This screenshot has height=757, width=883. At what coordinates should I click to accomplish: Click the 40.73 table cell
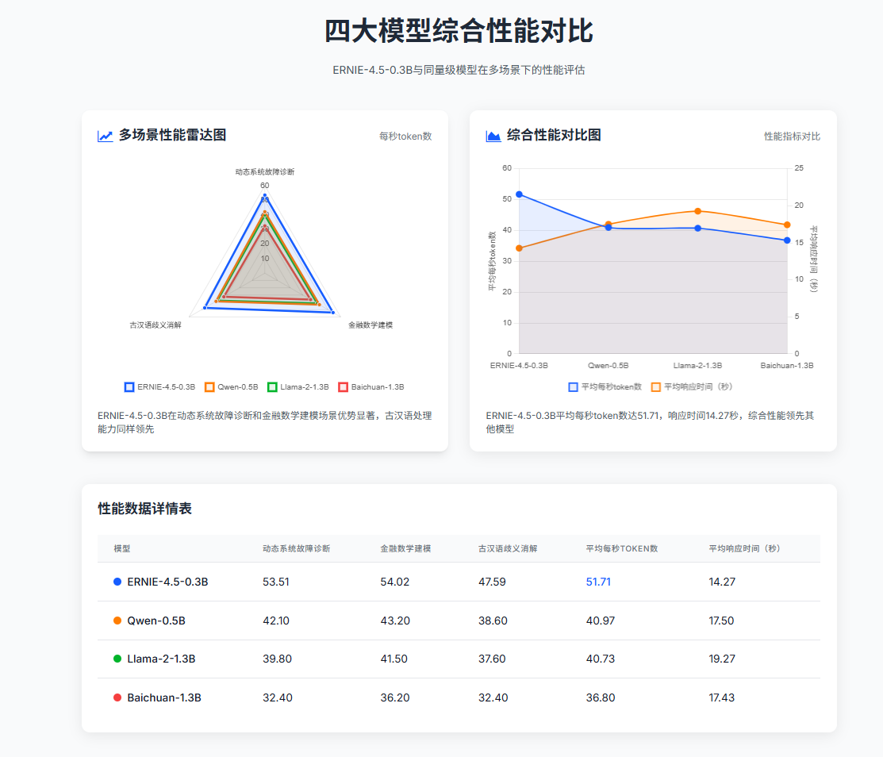coord(601,659)
